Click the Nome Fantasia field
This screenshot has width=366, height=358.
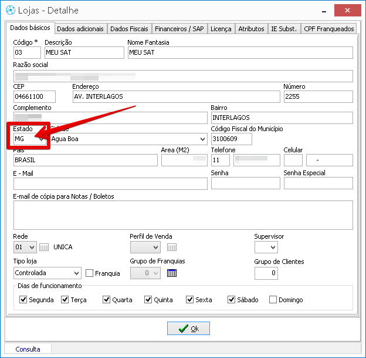click(x=240, y=52)
